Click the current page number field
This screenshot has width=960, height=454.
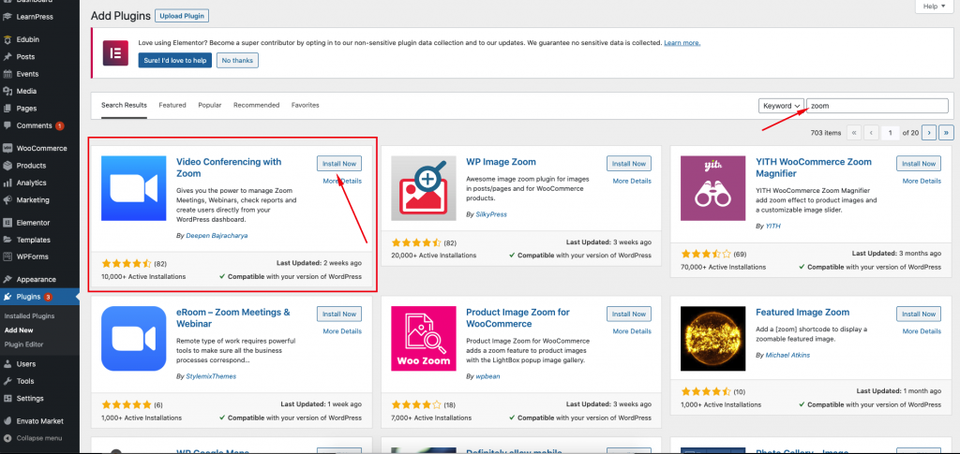click(891, 132)
